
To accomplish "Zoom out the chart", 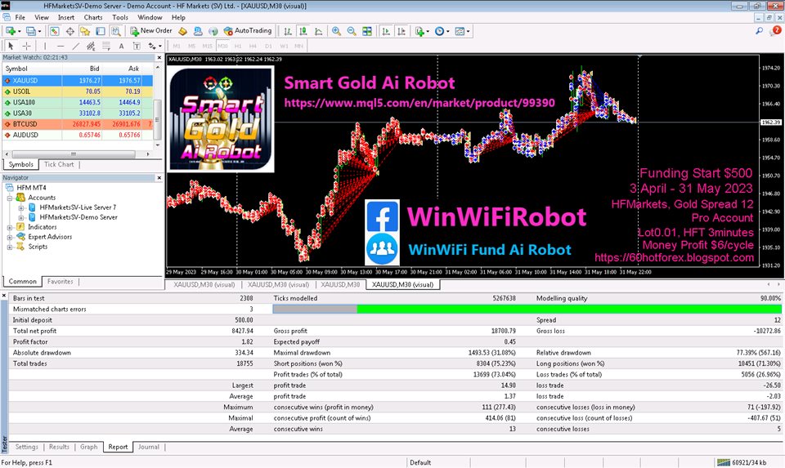I will pyautogui.click(x=352, y=31).
